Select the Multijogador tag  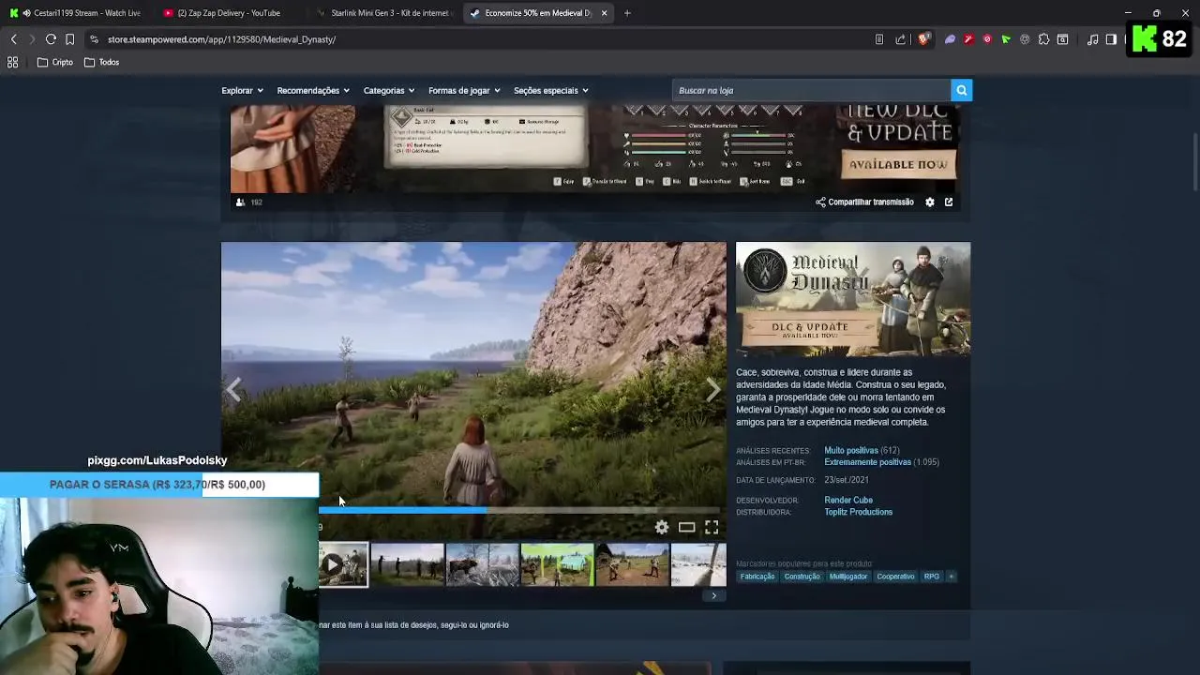[848, 577]
